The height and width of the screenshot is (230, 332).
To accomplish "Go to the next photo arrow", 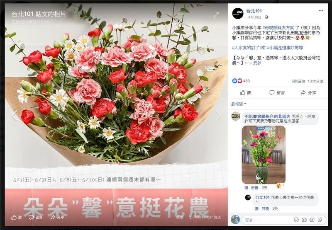I will [218, 116].
